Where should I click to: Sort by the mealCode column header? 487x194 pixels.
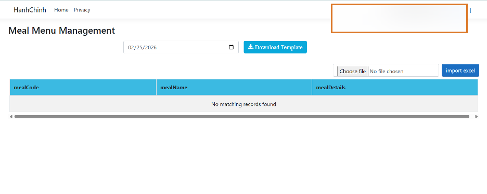(83, 88)
